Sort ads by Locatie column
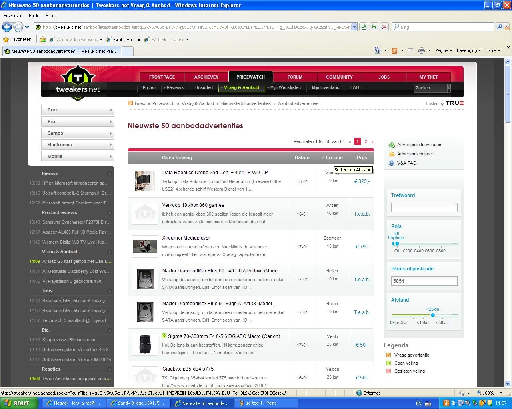Screen dimensions: 512x409 tap(334, 158)
